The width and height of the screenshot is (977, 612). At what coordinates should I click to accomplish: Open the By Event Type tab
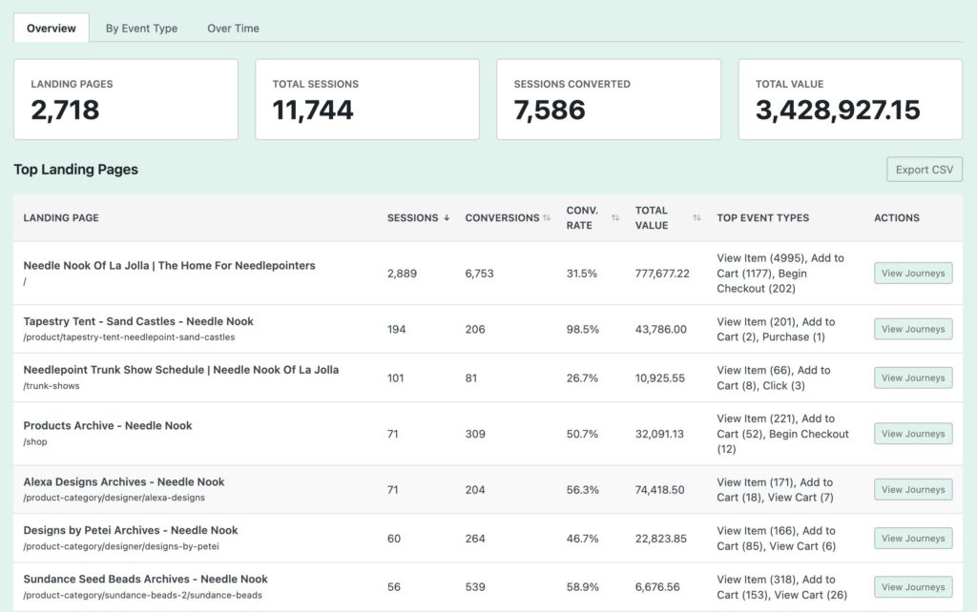(x=141, y=28)
